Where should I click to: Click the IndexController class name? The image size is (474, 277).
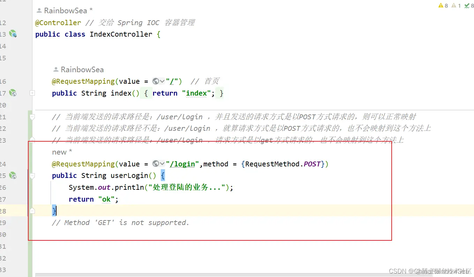coord(121,34)
